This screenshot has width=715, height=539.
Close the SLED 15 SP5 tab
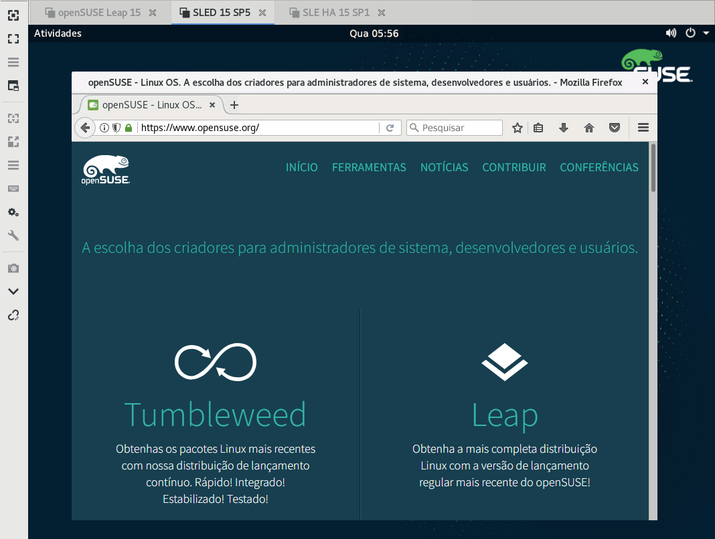[x=262, y=13]
